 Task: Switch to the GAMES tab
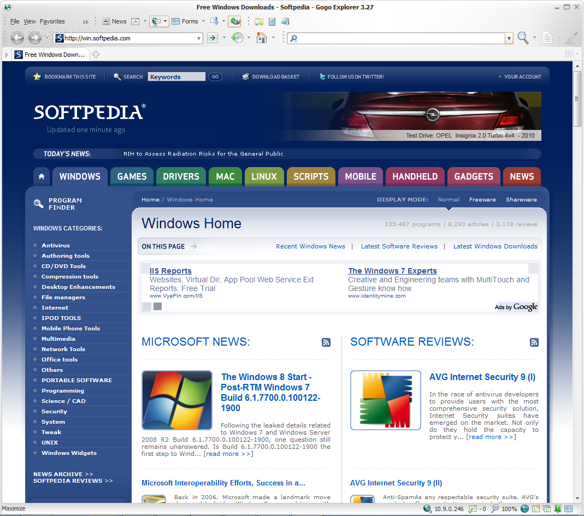click(132, 176)
